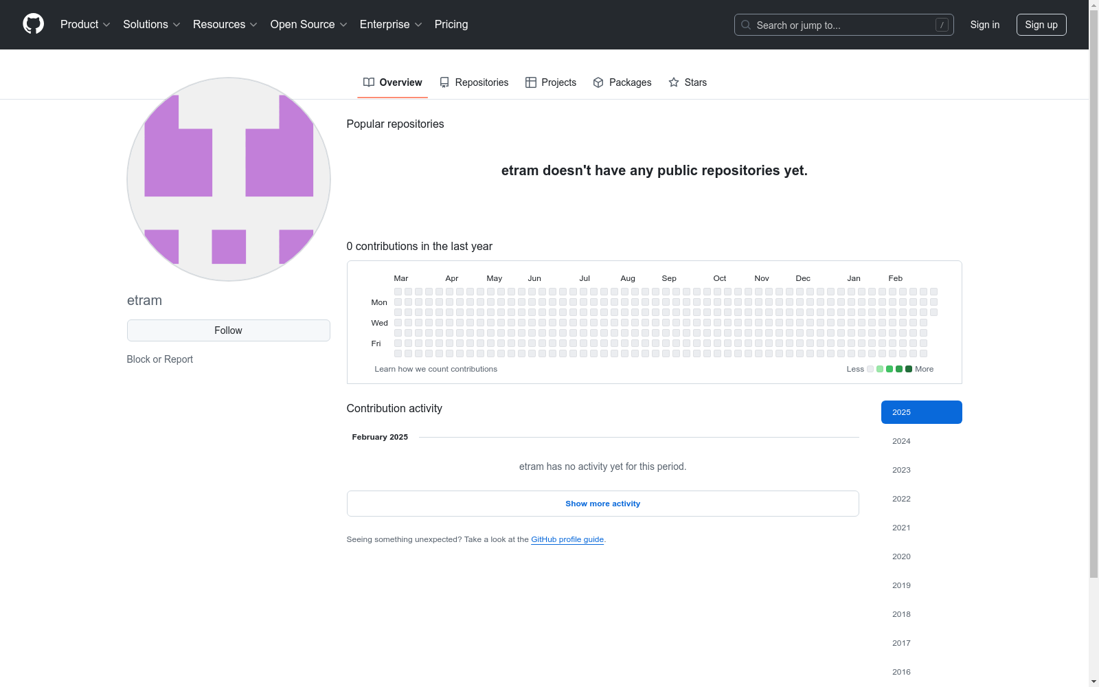Image resolution: width=1099 pixels, height=687 pixels.
Task: Click the Sign in link
Action: tap(985, 25)
